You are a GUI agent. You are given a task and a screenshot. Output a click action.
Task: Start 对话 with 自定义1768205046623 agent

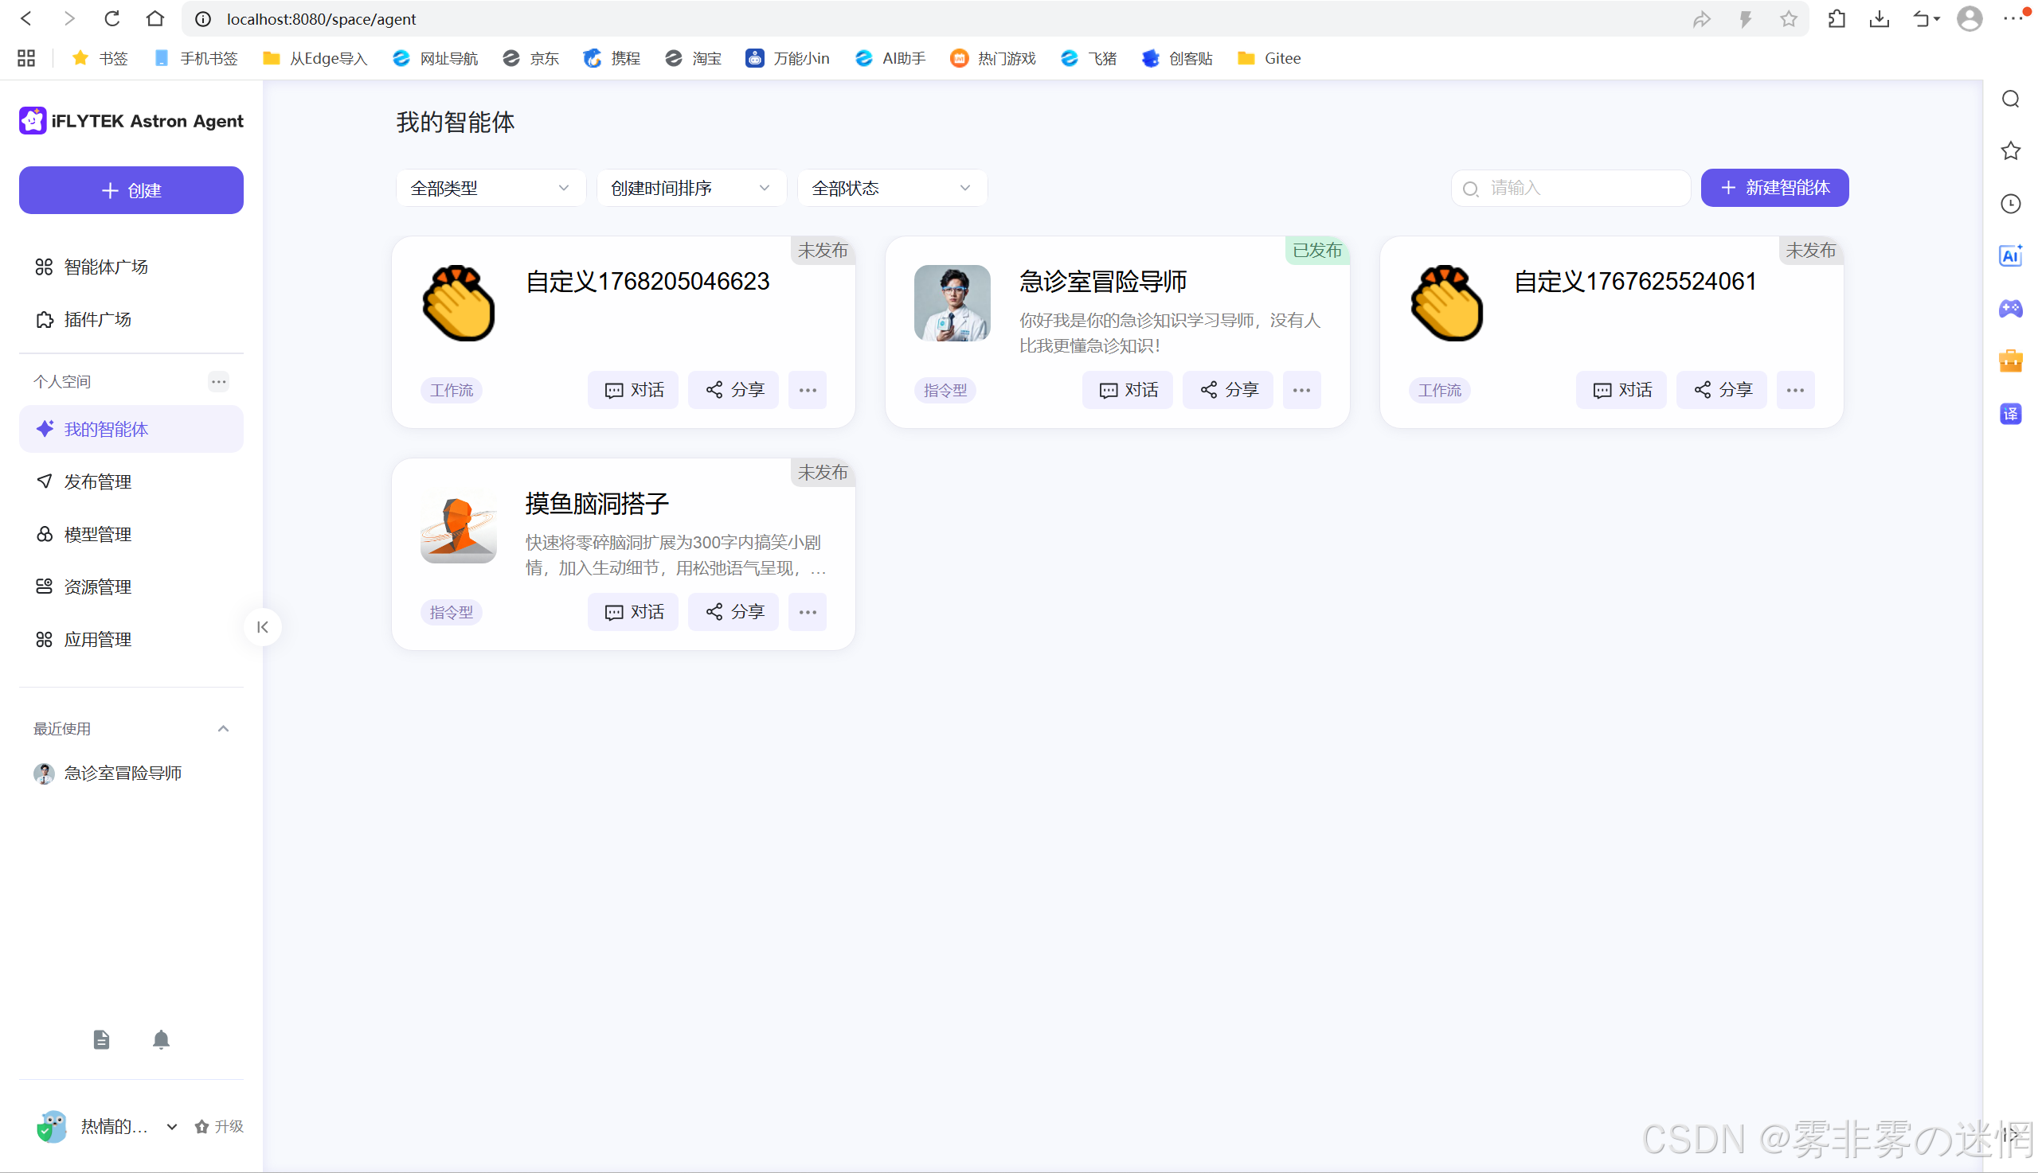pos(633,390)
